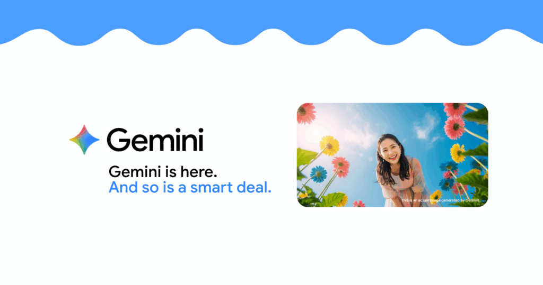Viewport: 543px width, 285px height.
Task: Click the "Gemini is here." headline
Action: (163, 172)
